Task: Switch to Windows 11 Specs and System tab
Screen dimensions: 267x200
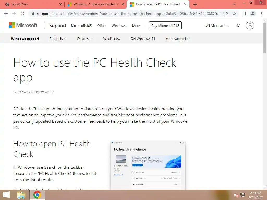Action: click(x=95, y=4)
